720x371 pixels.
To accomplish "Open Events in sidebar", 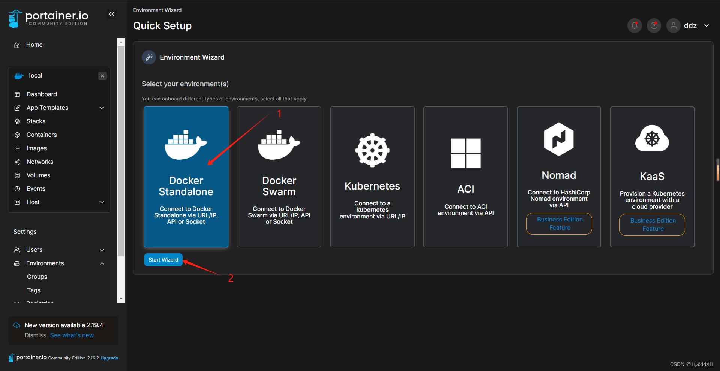I will pyautogui.click(x=36, y=188).
